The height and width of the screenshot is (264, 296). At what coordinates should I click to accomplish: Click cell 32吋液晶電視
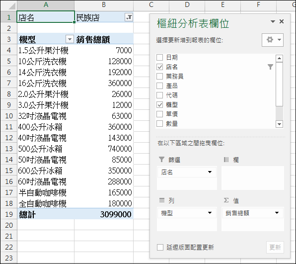(x=46, y=116)
